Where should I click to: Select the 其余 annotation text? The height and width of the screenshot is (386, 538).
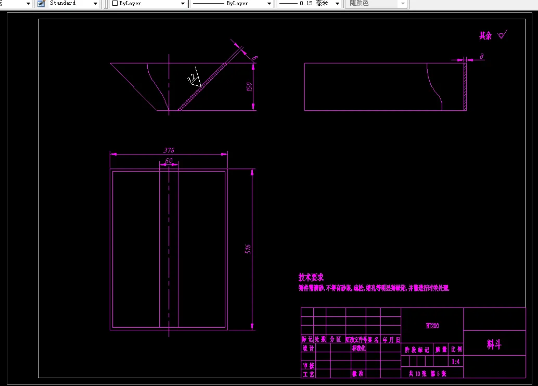pos(485,36)
